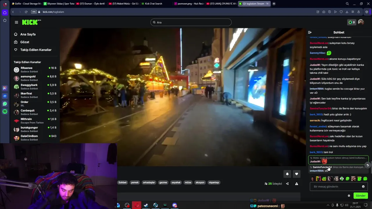372x209 pixels.
Task: Open browser search tabs magnifier
Action: pyautogui.click(x=347, y=4)
